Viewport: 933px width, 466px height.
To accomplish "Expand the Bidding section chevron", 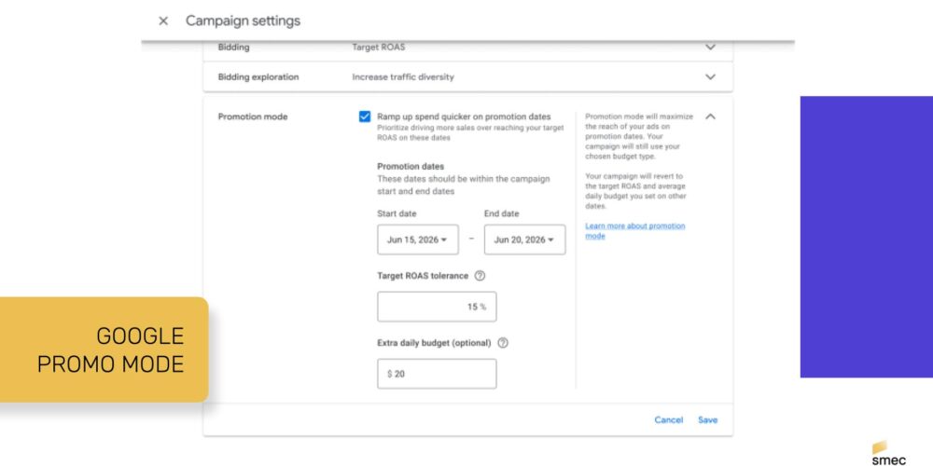I will click(x=710, y=47).
